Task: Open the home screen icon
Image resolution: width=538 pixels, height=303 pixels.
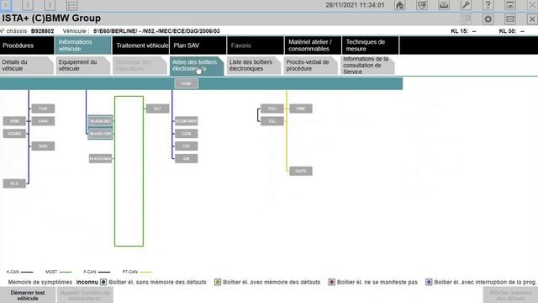Action: 400,5
